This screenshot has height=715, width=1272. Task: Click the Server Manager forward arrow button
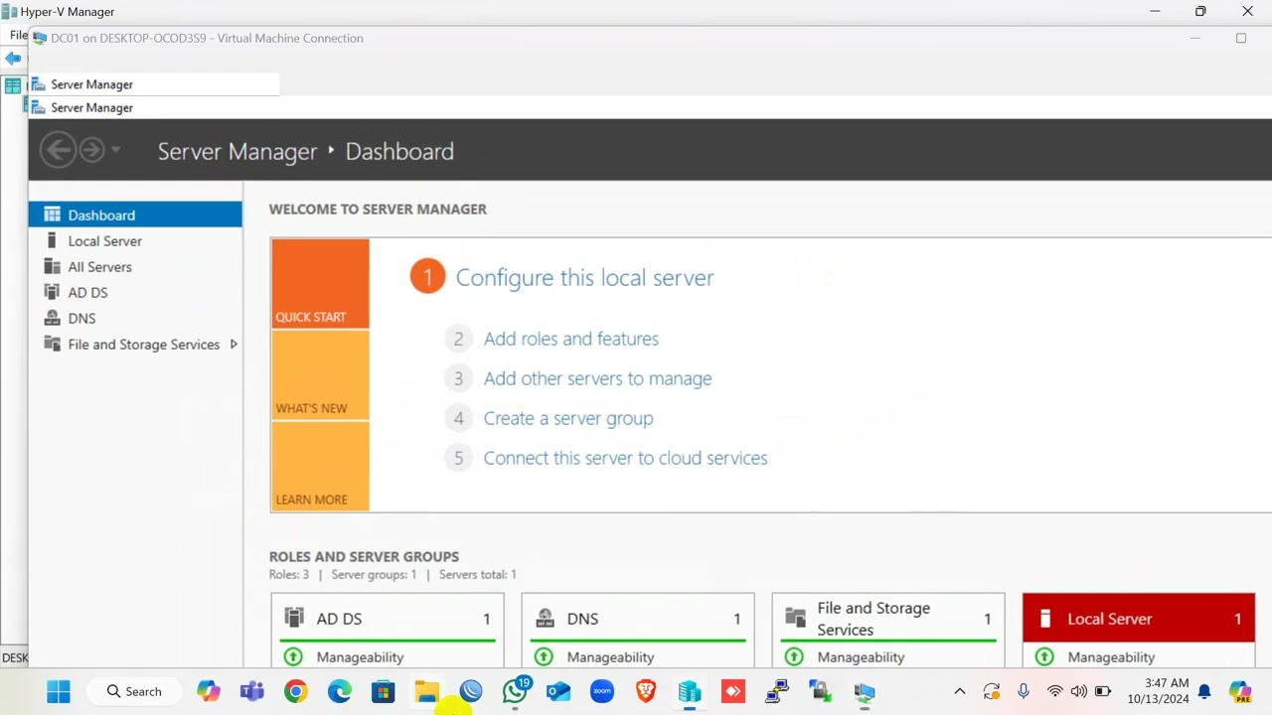click(91, 150)
